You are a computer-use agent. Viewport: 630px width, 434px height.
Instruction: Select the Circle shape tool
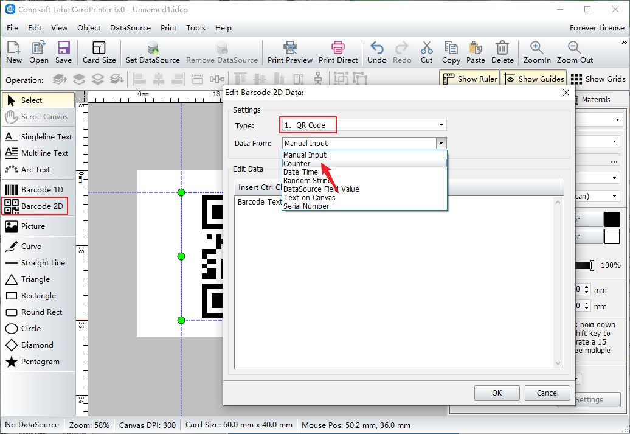click(x=38, y=329)
